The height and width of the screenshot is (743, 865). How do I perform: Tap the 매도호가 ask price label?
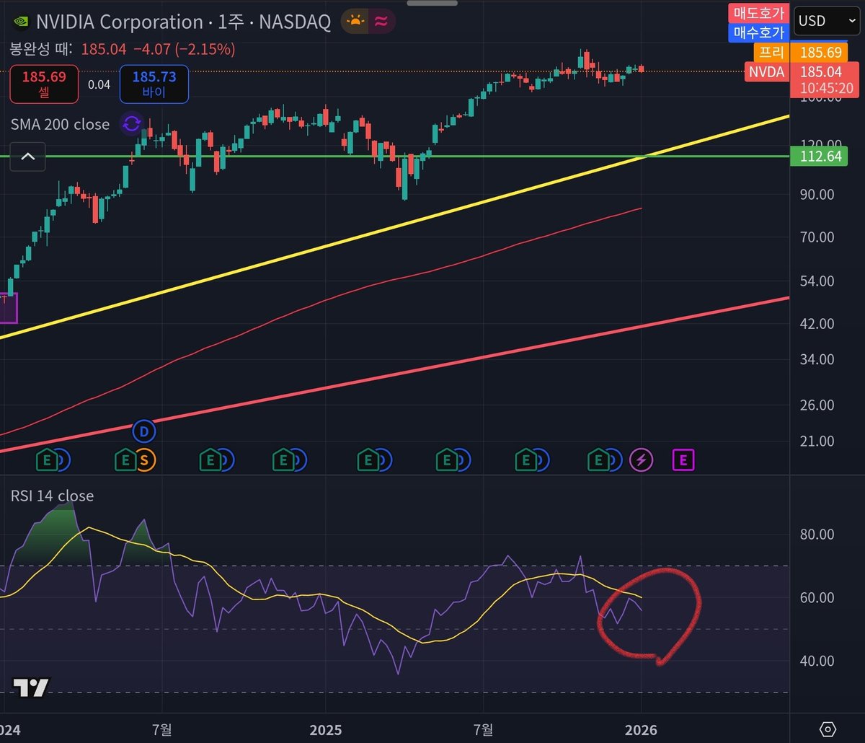(758, 13)
